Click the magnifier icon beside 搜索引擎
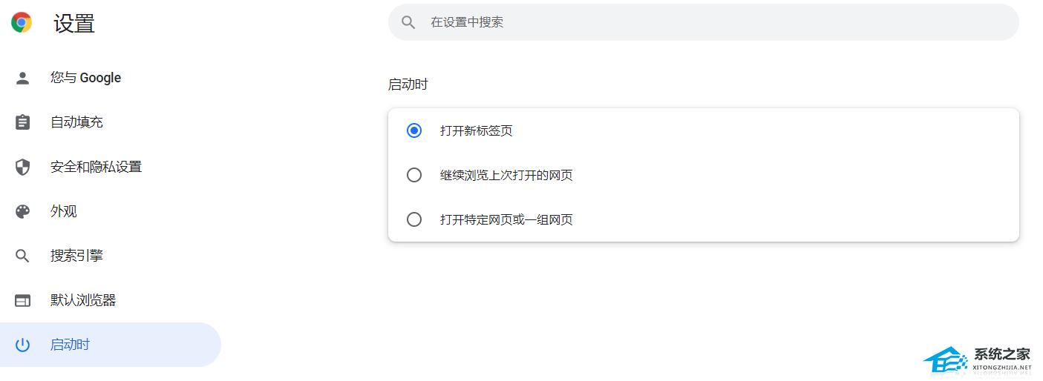The height and width of the screenshot is (381, 1043). pos(23,256)
